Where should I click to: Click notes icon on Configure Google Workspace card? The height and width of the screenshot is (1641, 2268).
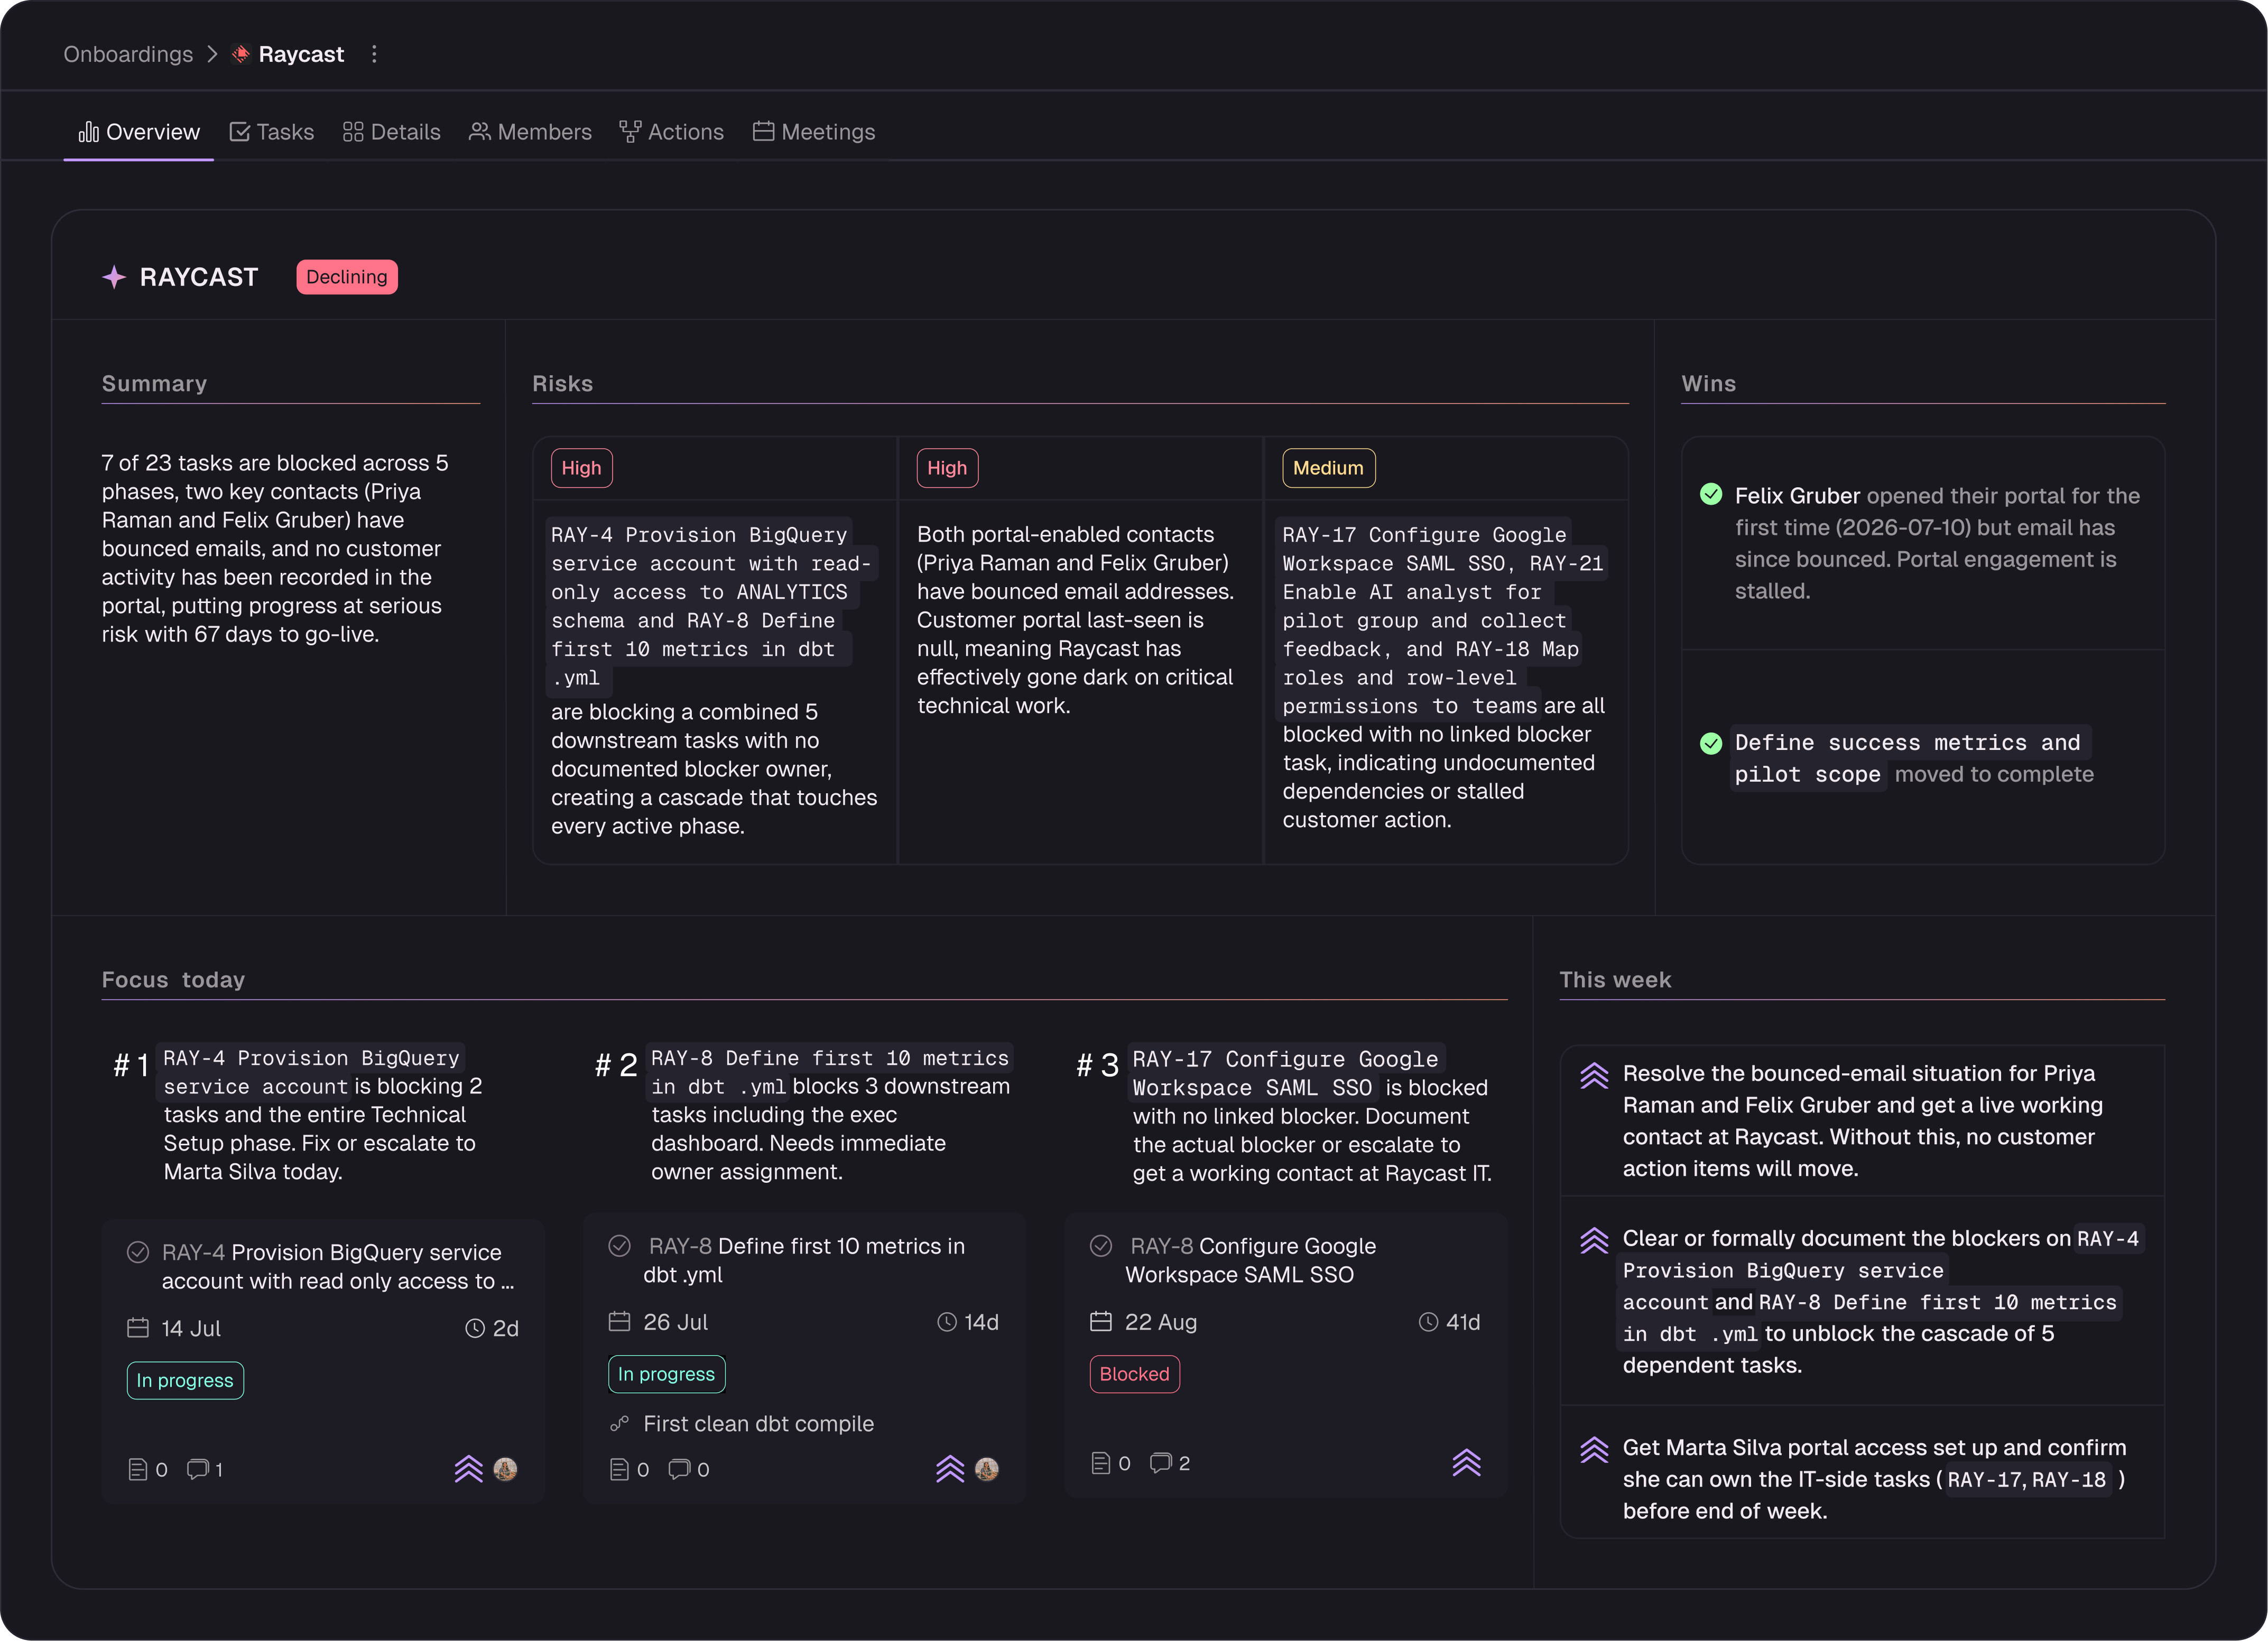[x=1101, y=1463]
